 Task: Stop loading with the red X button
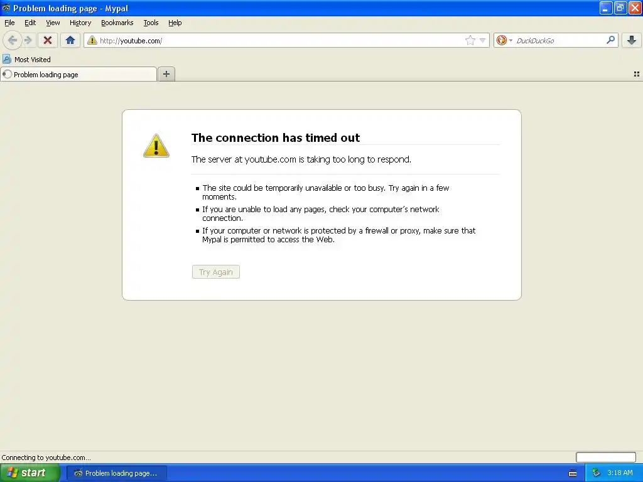pyautogui.click(x=48, y=40)
